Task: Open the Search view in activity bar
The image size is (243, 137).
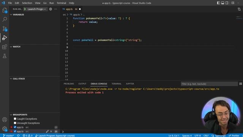Action: (x=5, y=19)
